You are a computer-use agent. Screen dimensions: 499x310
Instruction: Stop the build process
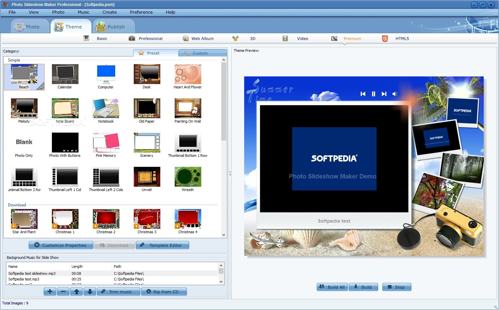click(x=397, y=287)
